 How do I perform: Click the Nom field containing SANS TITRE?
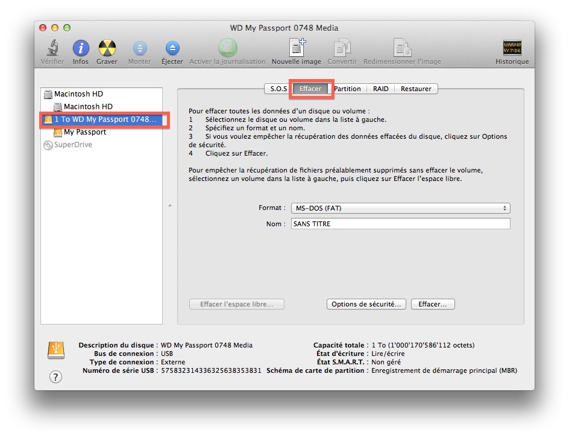click(400, 224)
